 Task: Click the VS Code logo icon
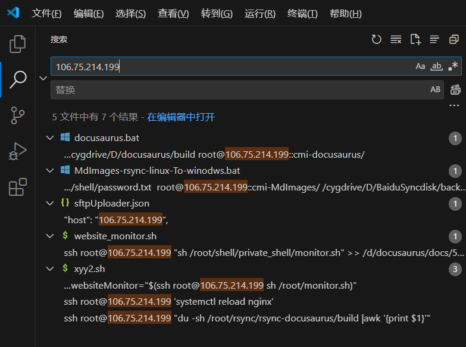pyautogui.click(x=13, y=12)
